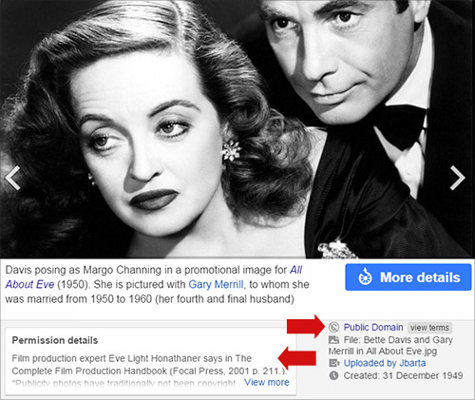Screen dimensions: 475x400
Task: Click the main promotional photo
Action: pos(237,129)
